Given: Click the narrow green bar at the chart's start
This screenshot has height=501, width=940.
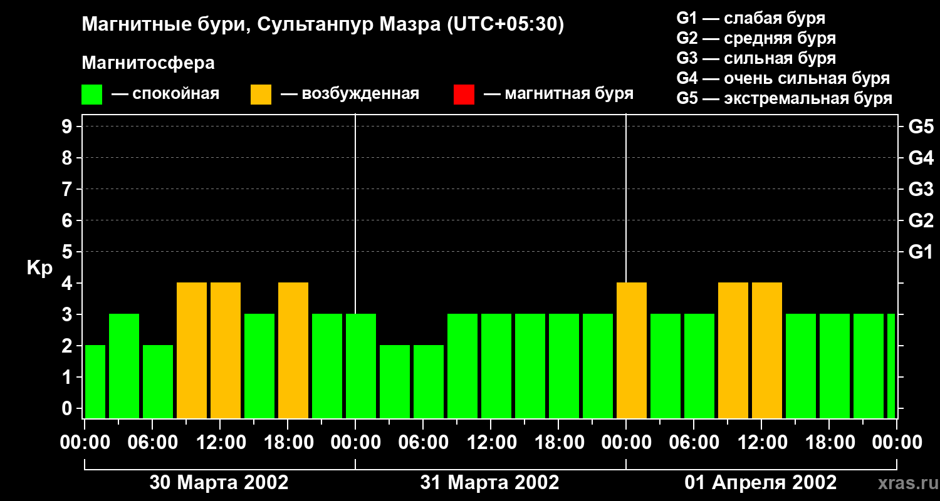Looking at the screenshot, I should point(95,382).
